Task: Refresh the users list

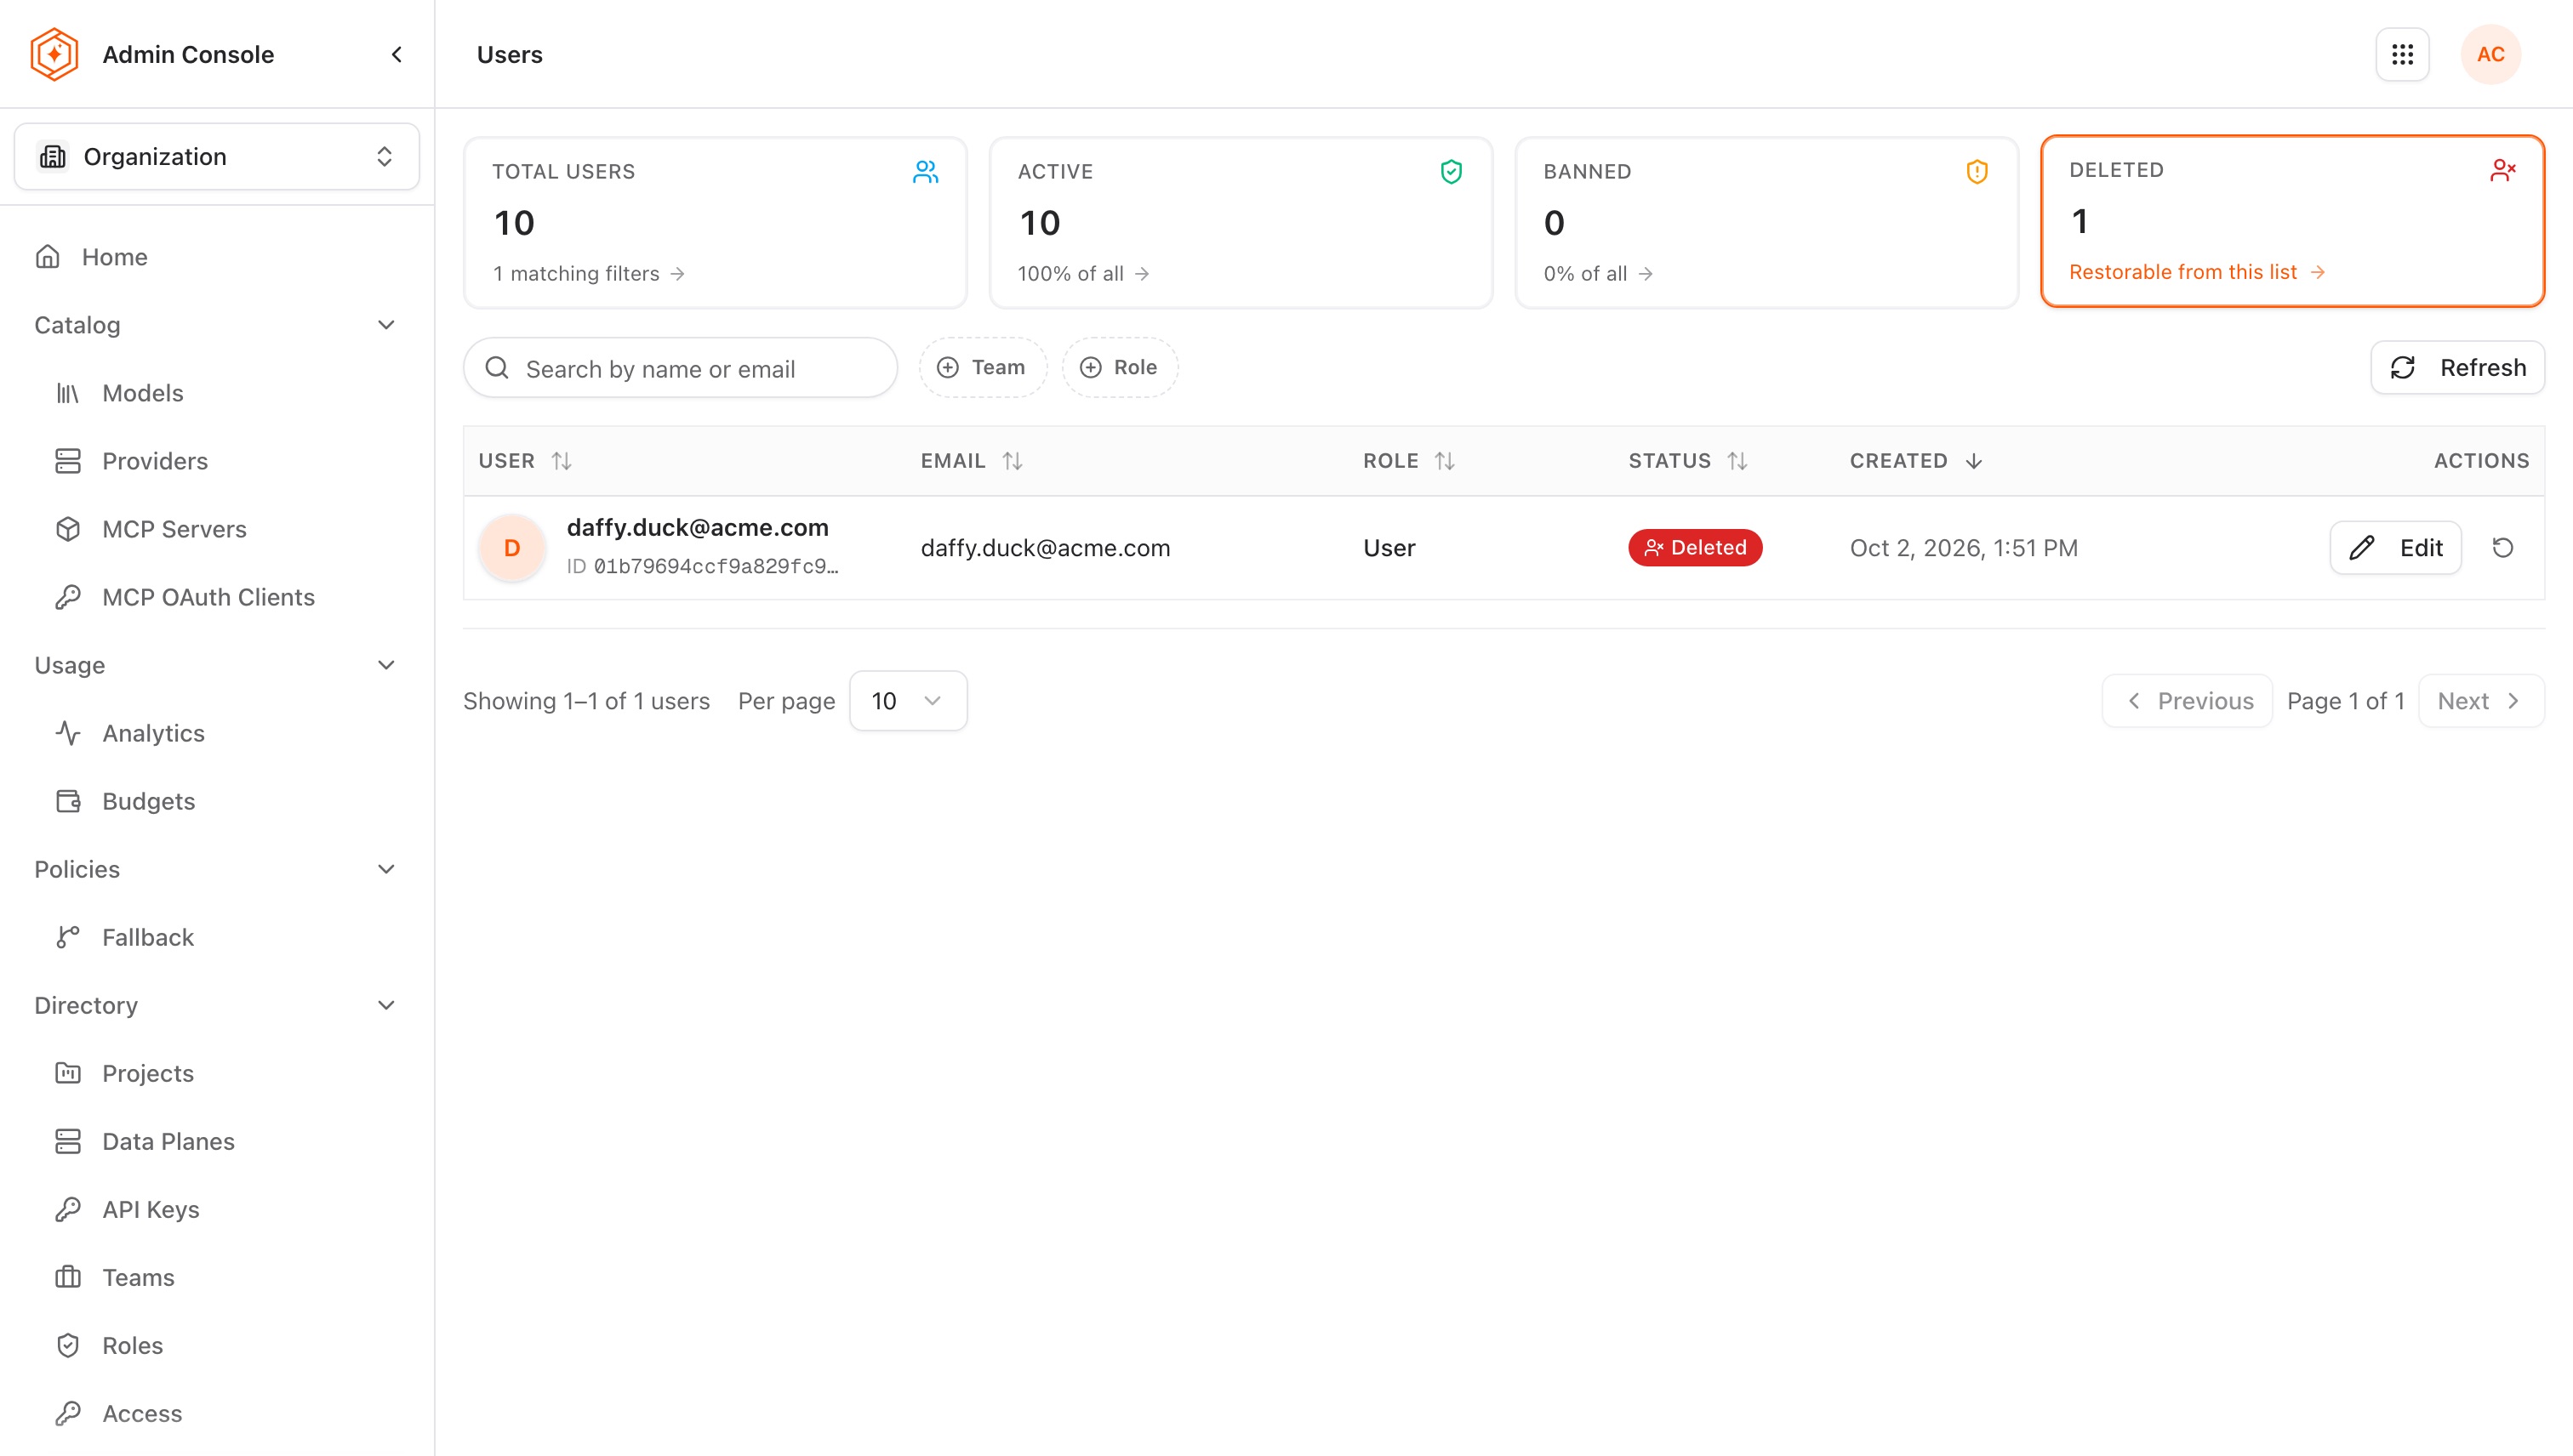Action: [x=2457, y=367]
